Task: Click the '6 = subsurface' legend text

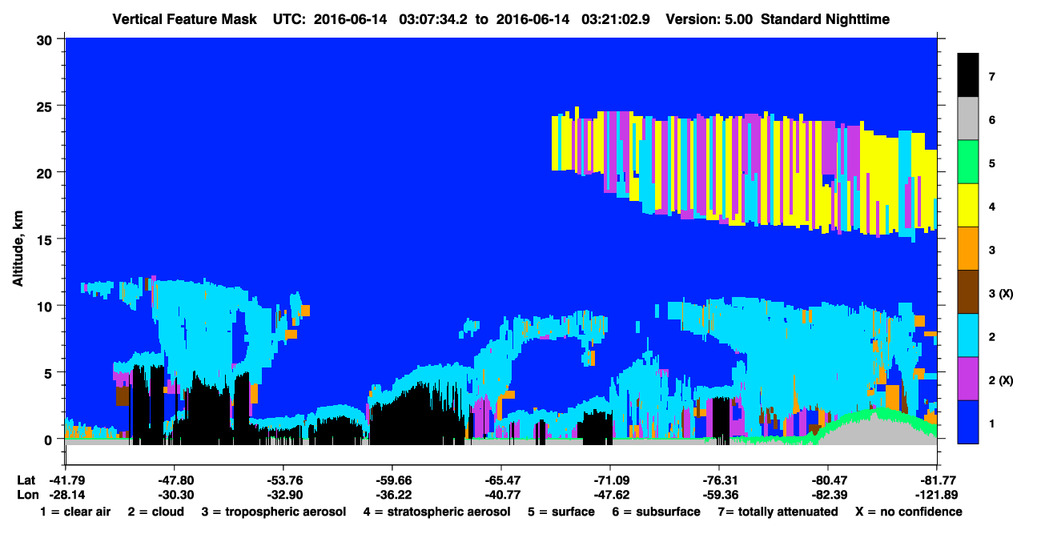Action: (657, 512)
